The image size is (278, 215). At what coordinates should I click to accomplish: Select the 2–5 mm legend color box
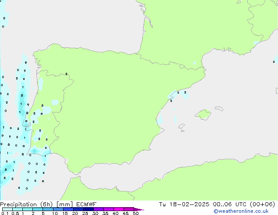pyautogui.click(x=38, y=209)
